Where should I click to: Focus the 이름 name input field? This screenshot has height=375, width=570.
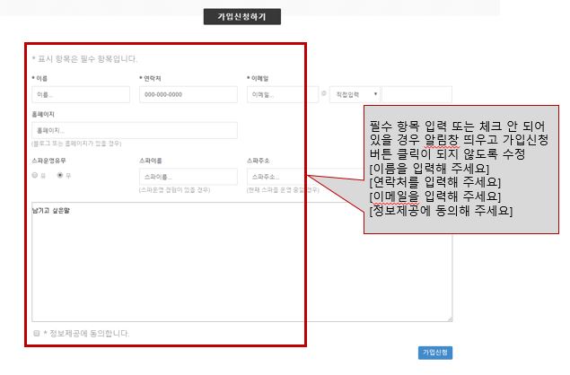[81, 94]
